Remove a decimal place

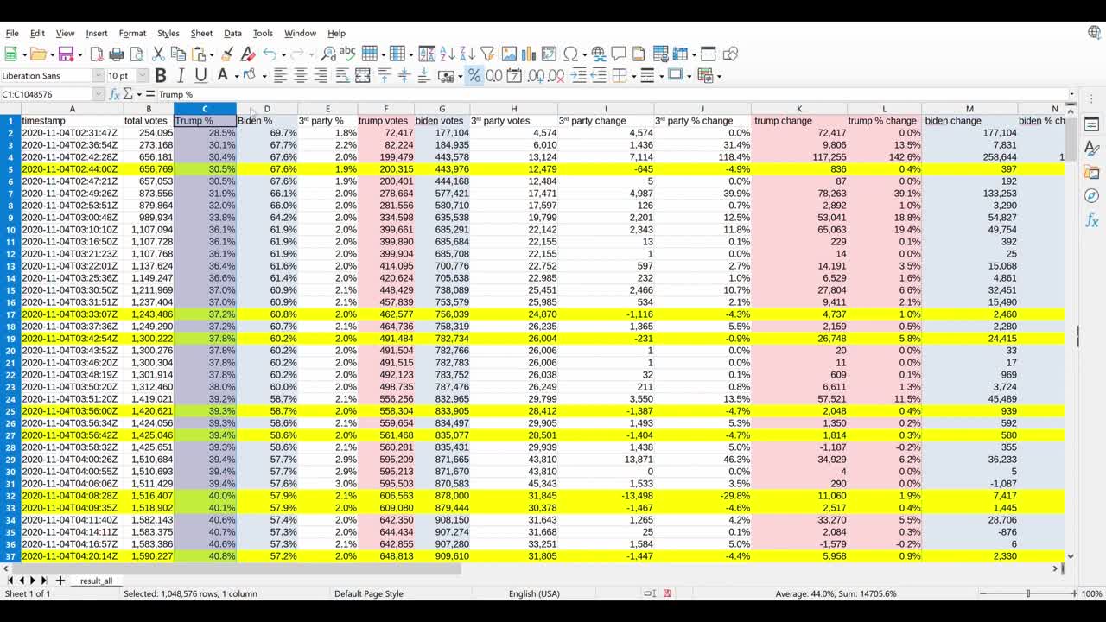[557, 76]
